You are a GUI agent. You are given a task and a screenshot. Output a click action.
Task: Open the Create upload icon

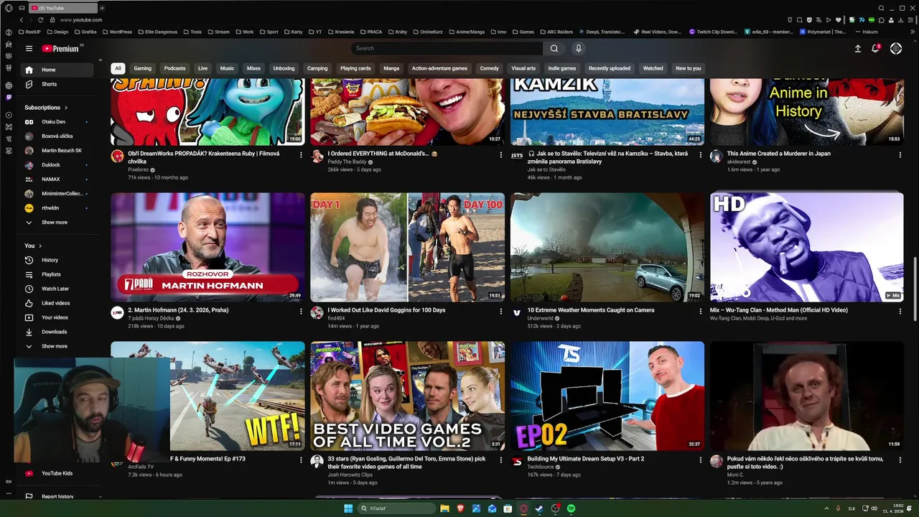(857, 48)
